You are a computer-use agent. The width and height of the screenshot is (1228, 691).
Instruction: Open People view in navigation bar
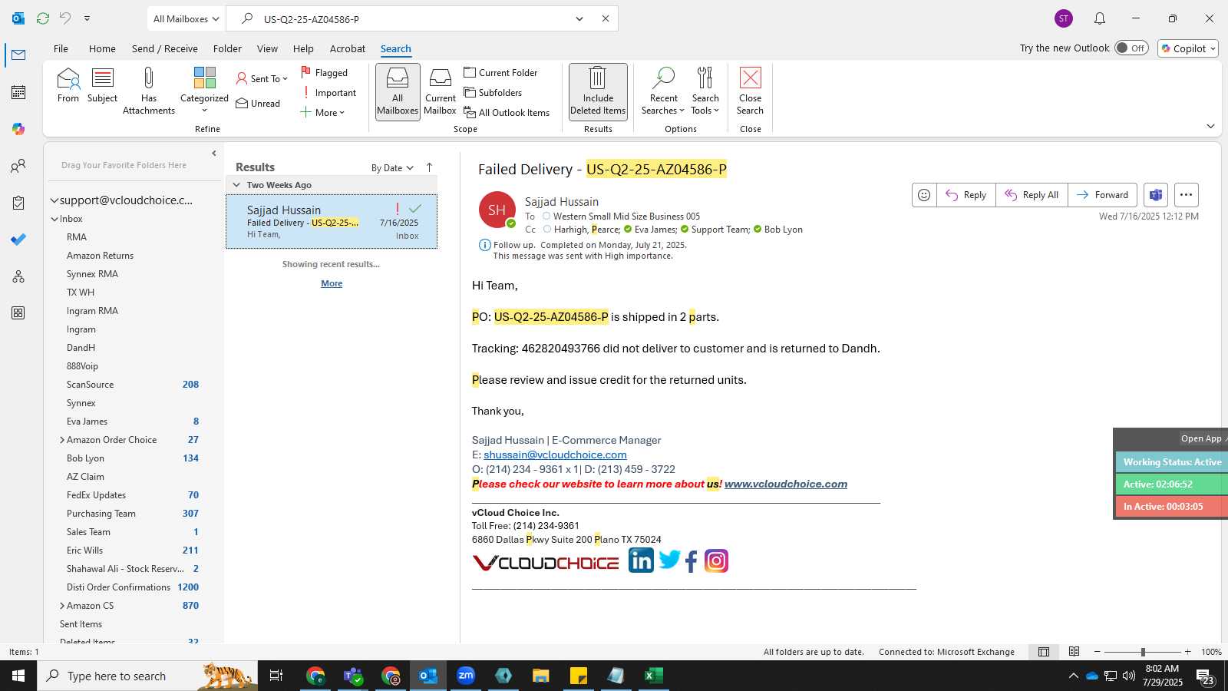(18, 166)
